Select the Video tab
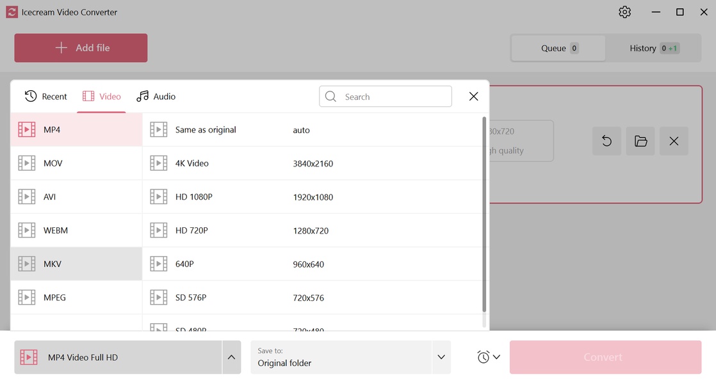This screenshot has height=384, width=716. (x=102, y=97)
